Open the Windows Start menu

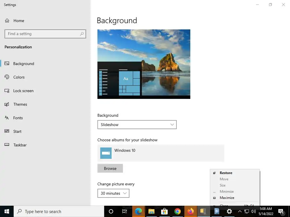point(7,211)
